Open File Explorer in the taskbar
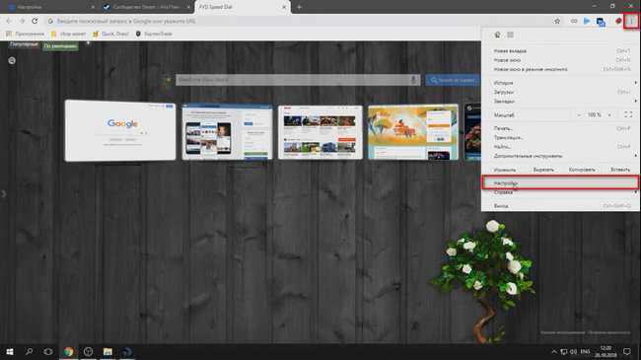This screenshot has height=360, width=641. [x=107, y=351]
